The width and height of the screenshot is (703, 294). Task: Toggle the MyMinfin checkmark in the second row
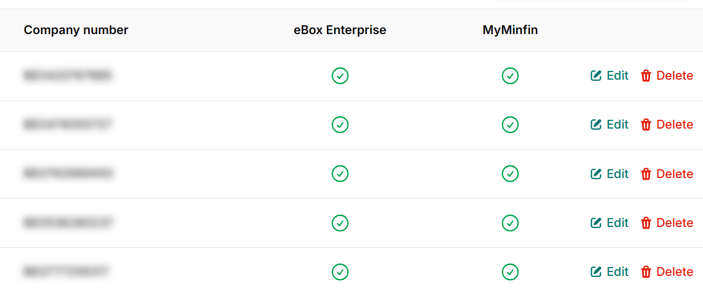510,125
